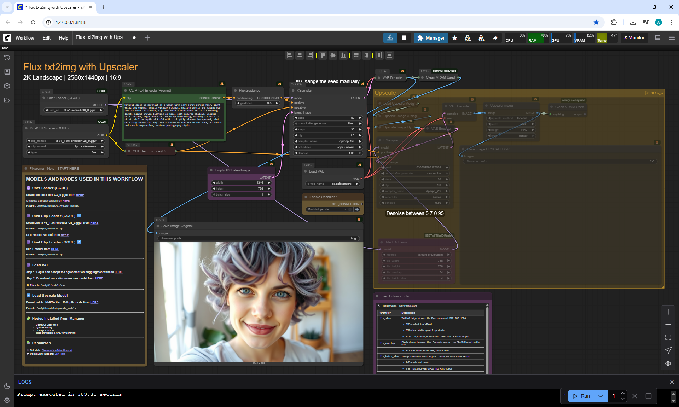Viewport: 679px width, 407px height.
Task: Open the node library cube icon
Action: tap(7, 86)
